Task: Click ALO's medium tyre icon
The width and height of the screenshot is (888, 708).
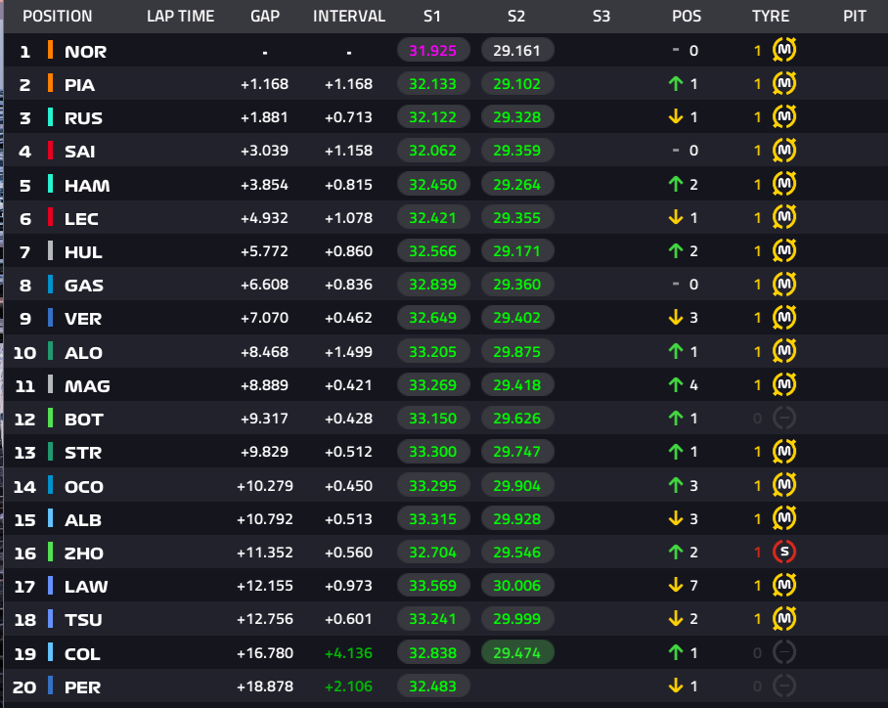Action: [x=784, y=351]
